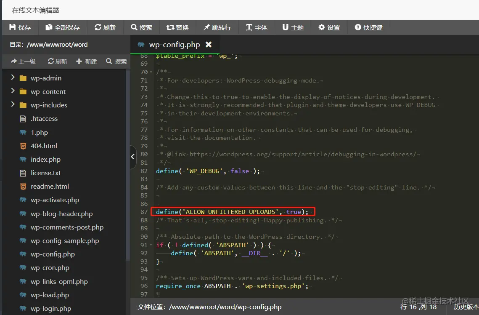Open wp-config-sample.php file
This screenshot has height=315, width=479.
pos(65,241)
